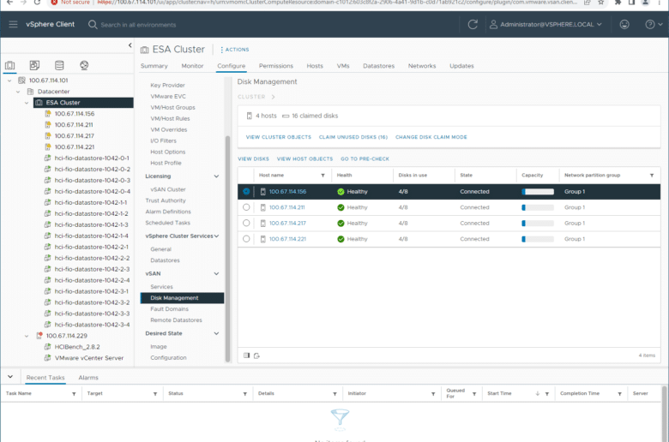Open the browser extensions puzzle icon
The height and width of the screenshot is (442, 669).
tap(618, 2)
